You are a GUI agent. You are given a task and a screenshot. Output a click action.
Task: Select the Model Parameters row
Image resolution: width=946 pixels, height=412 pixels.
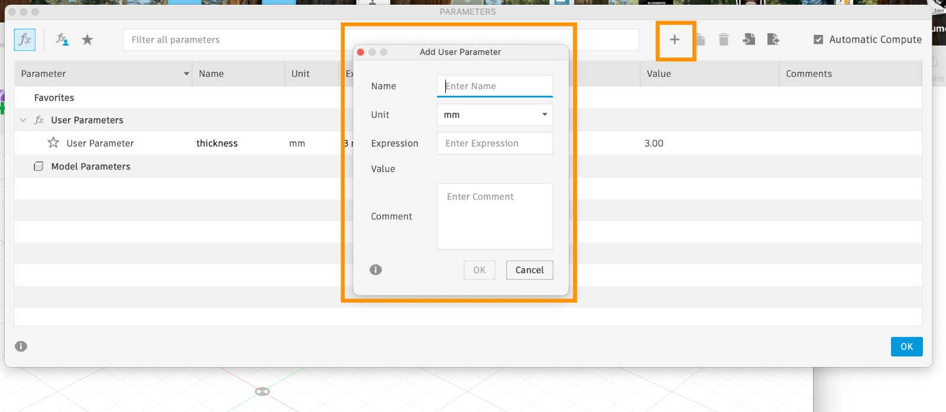(x=468, y=166)
